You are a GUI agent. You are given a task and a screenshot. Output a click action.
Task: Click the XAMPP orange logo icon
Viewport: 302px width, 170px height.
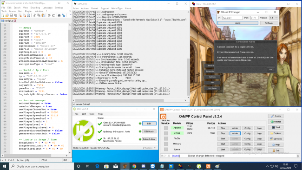click(163, 117)
